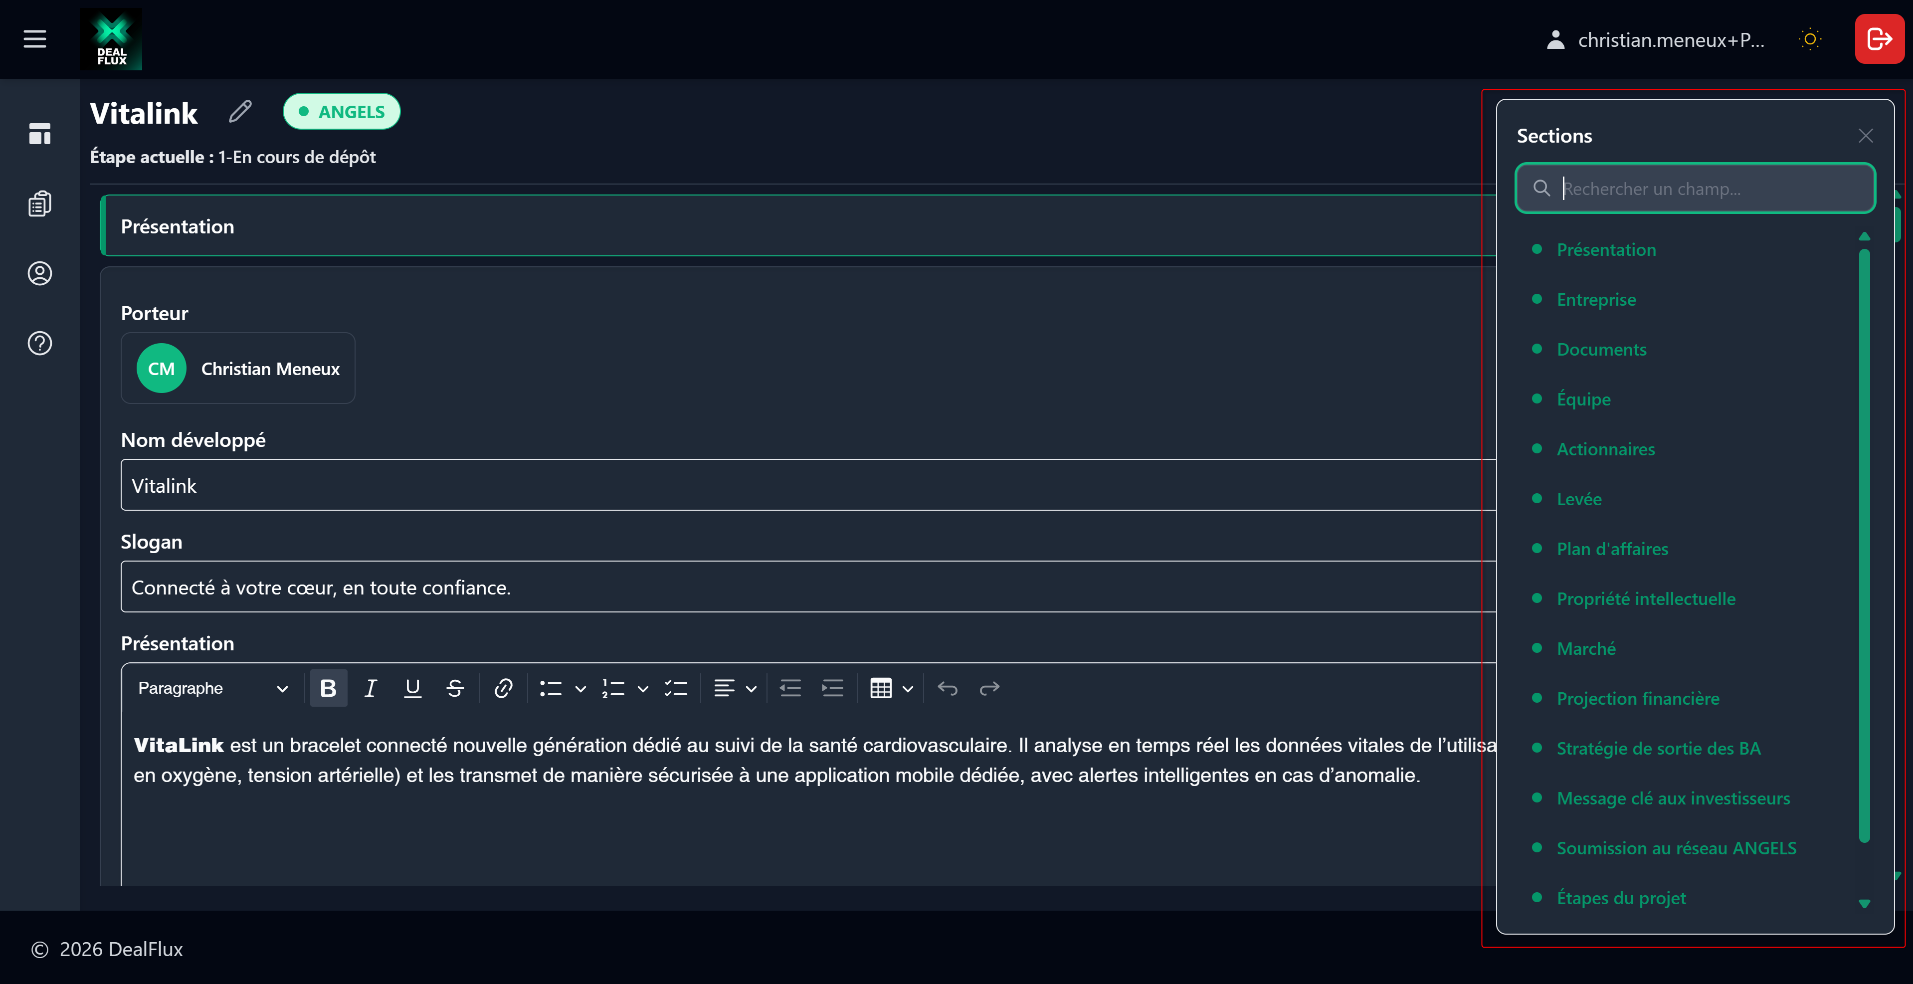Click the ANGELS badge
The height and width of the screenshot is (984, 1913).
tap(342, 111)
